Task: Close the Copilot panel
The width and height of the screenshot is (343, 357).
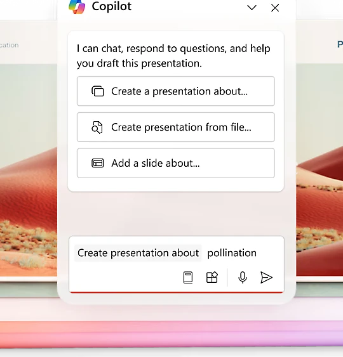Action: tap(275, 8)
